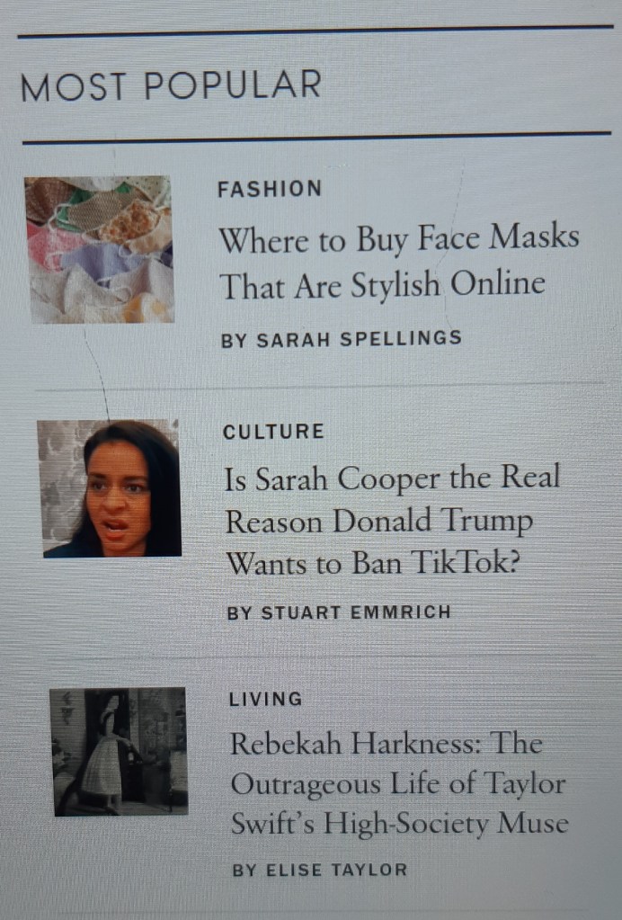The image size is (622, 920).
Task: View author Sarah Spellings' byline
Action: 342,339
